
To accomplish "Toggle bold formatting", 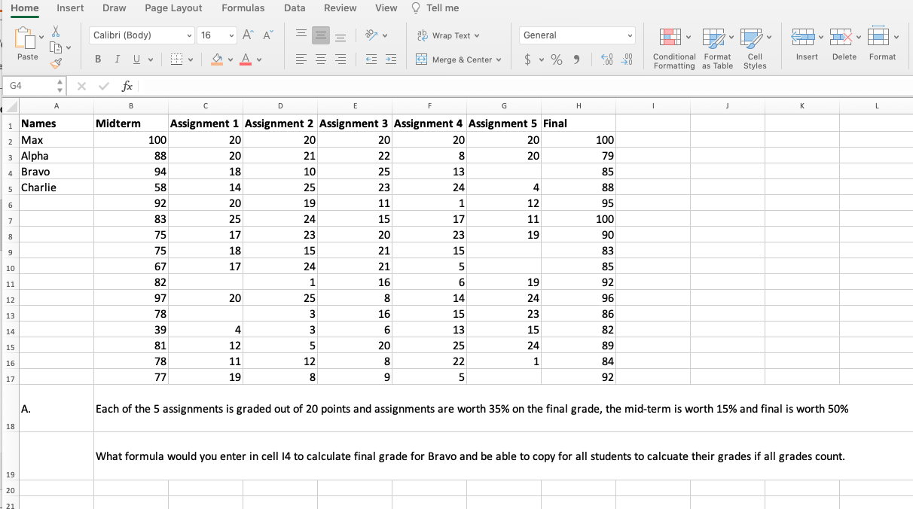I will pos(98,58).
